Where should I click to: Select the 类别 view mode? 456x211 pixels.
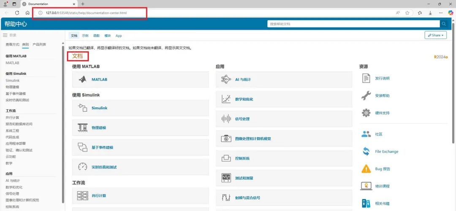click(x=26, y=44)
